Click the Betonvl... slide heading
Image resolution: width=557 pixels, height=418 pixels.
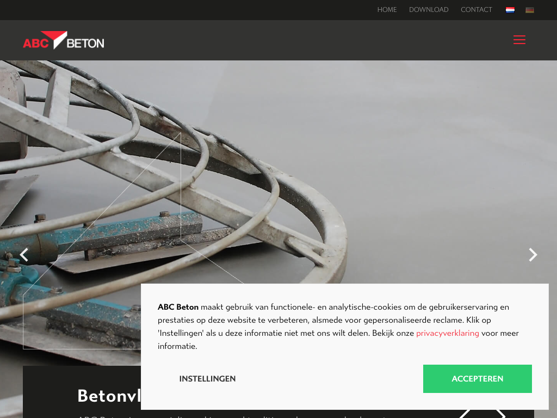pos(109,396)
